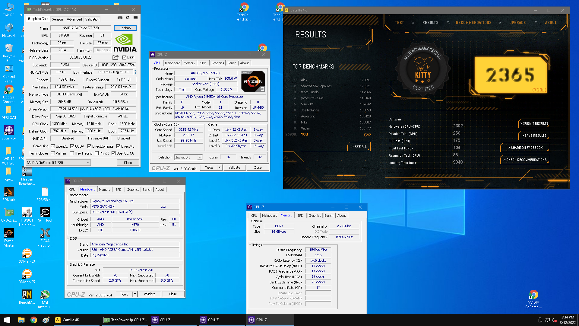
Task: Open the Skin Tool desktop icon
Action: [45, 215]
